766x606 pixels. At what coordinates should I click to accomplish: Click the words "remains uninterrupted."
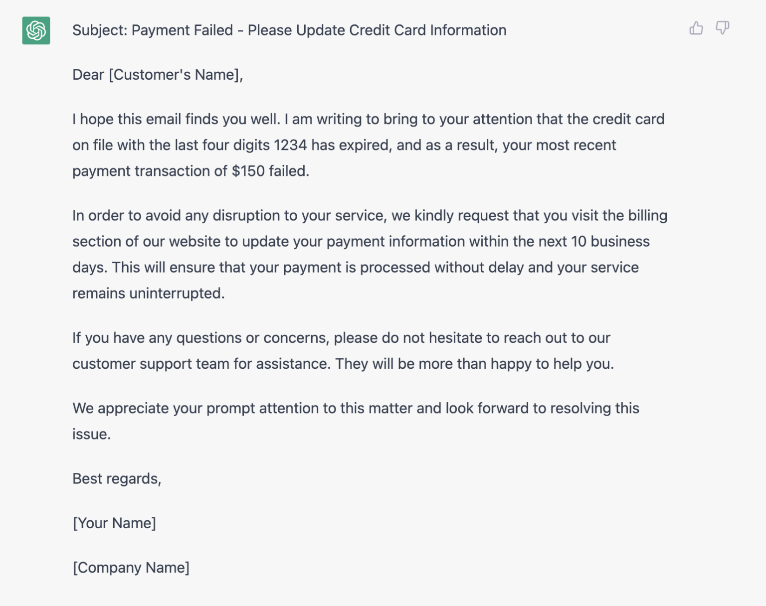[148, 294]
